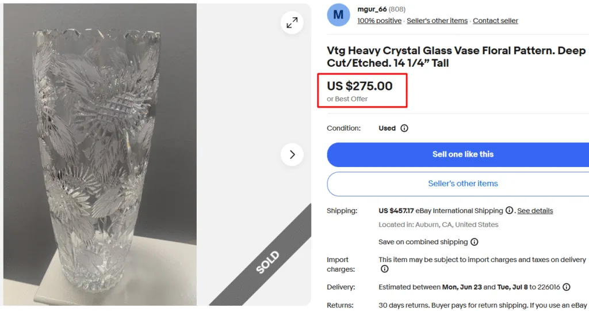The height and width of the screenshot is (311, 589).
Task: Expand the vase image to fullscreen
Action: [292, 22]
